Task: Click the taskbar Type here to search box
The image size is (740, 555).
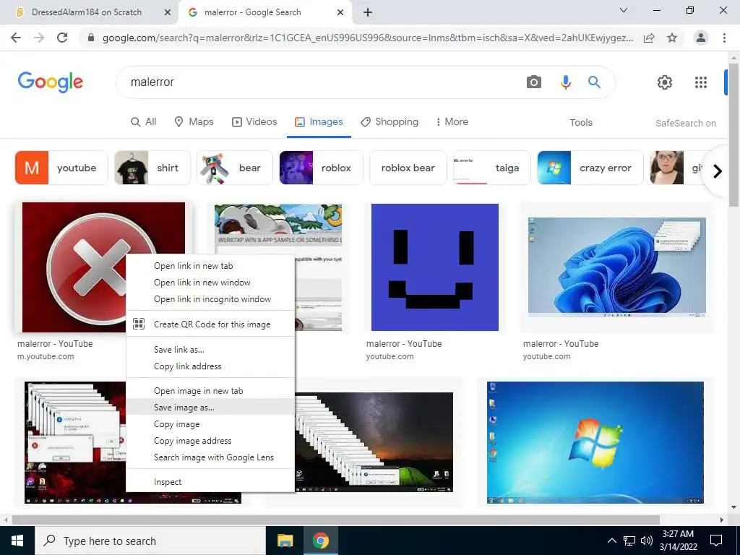Action: click(x=150, y=541)
